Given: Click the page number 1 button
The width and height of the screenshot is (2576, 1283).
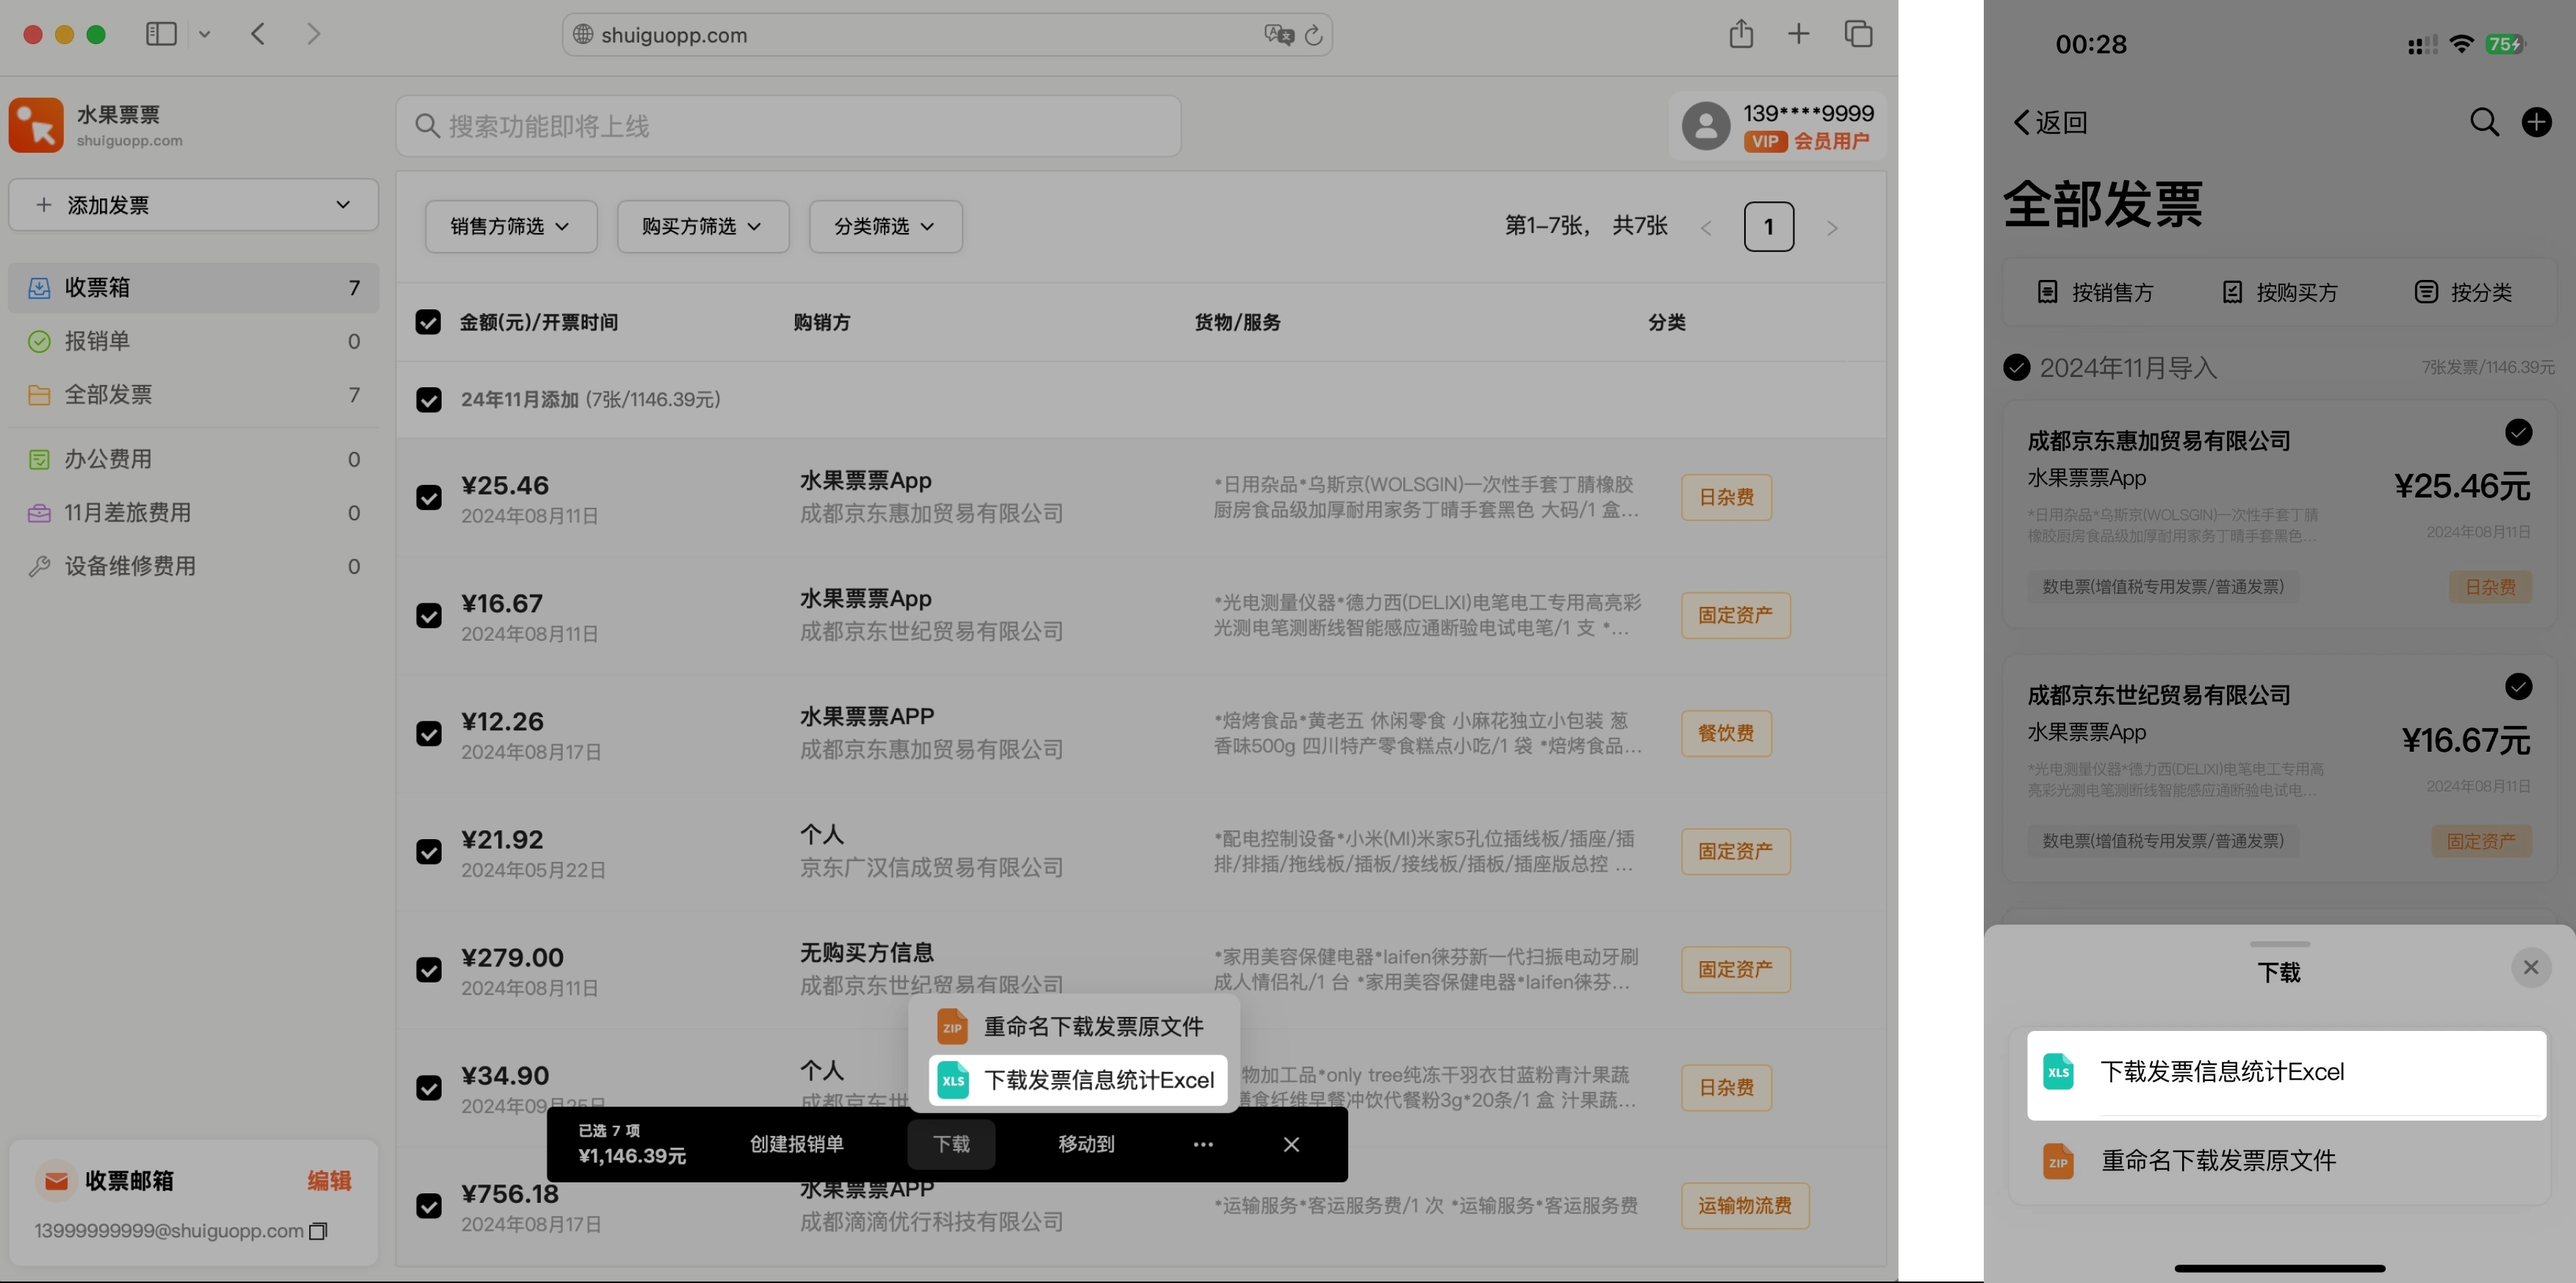Looking at the screenshot, I should (x=1768, y=227).
